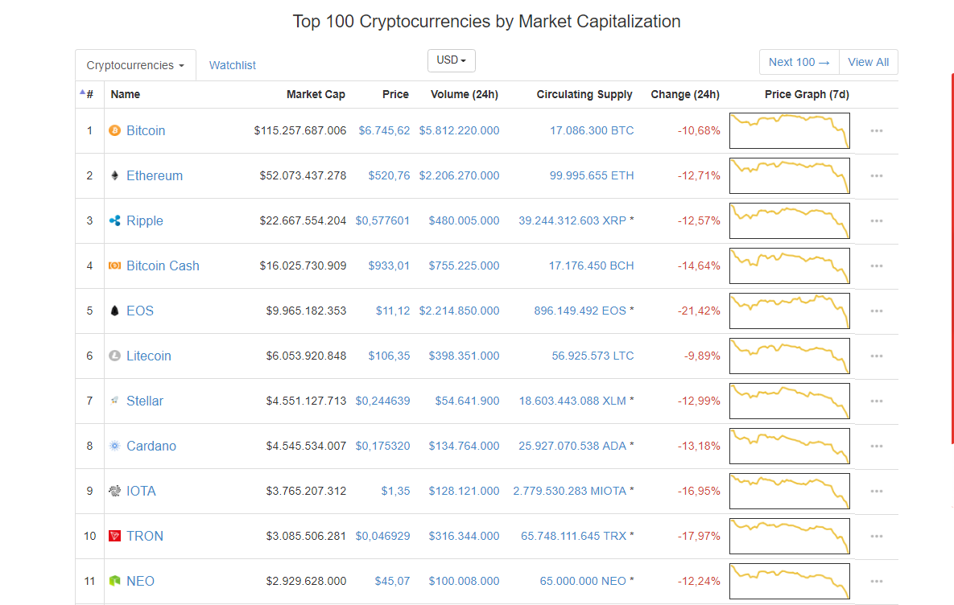Viewport: 954px width, 605px height.
Task: Click NEO volume $100.008.000
Action: point(465,581)
